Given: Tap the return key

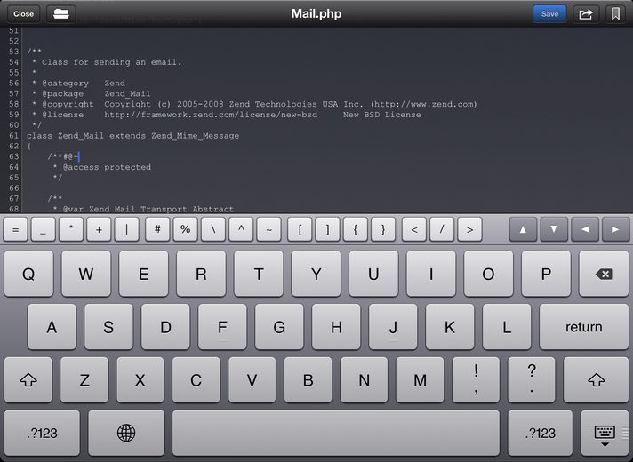Looking at the screenshot, I should [584, 326].
